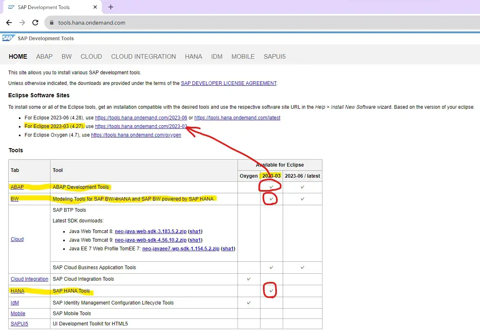
Task: Open the sha1 link for Tomcat 9 SDK
Action: (195, 240)
